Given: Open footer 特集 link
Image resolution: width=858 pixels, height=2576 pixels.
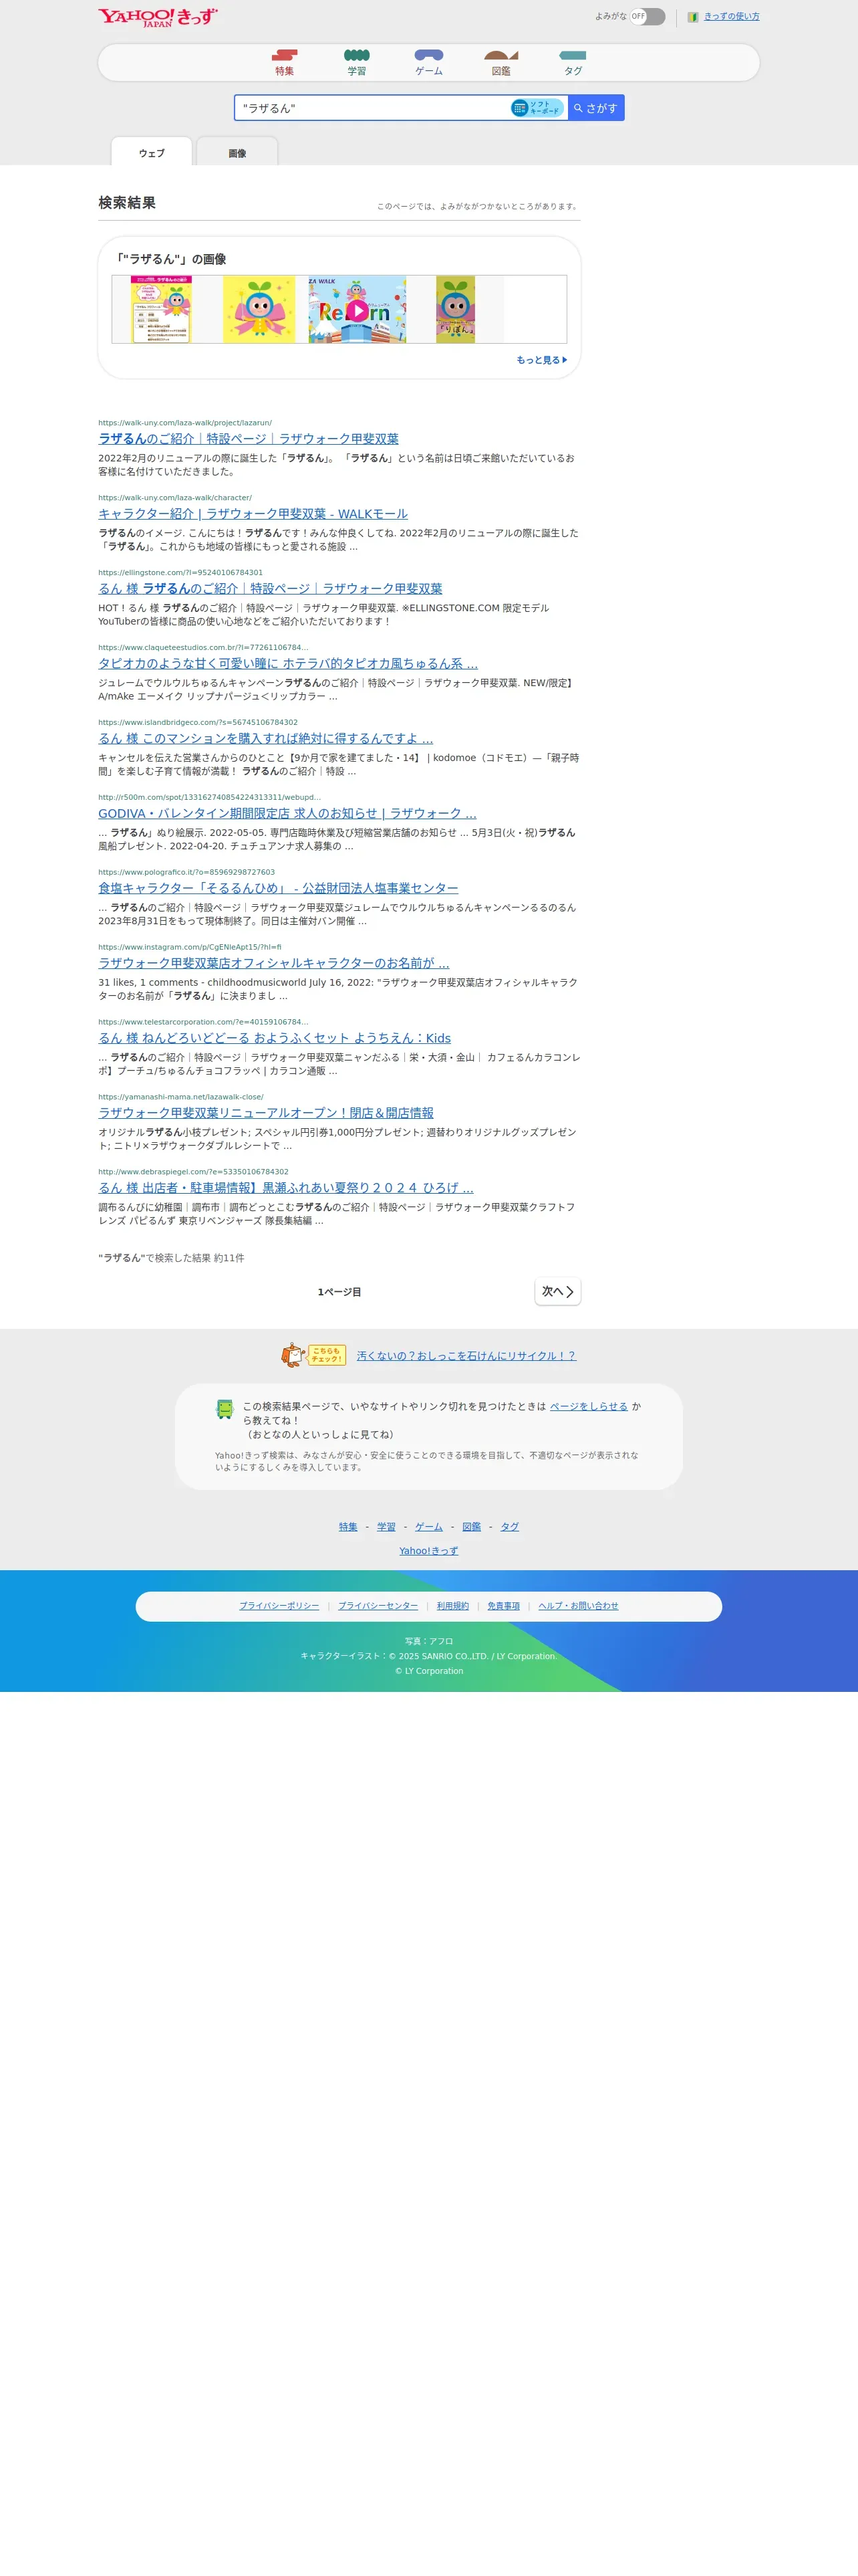Looking at the screenshot, I should click(x=347, y=1527).
